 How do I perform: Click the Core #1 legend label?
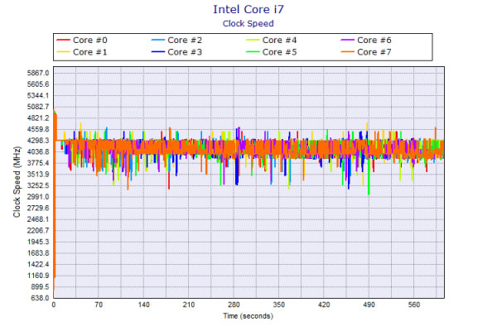click(x=90, y=52)
